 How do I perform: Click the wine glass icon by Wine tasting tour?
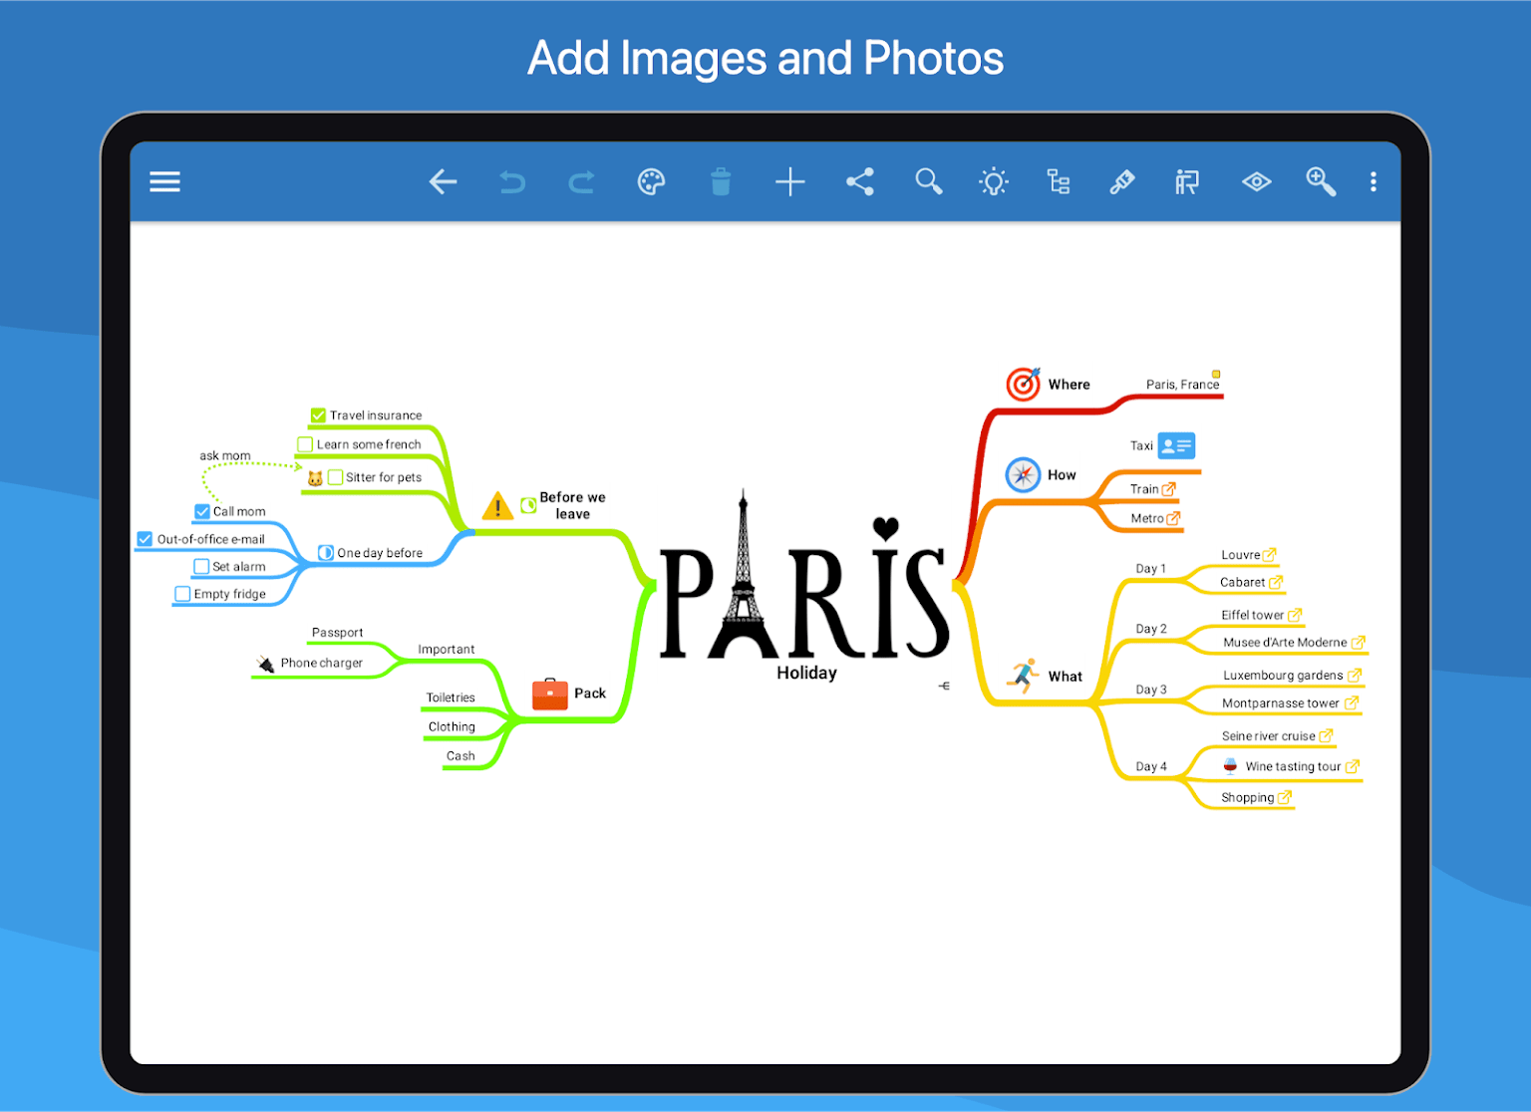click(x=1230, y=766)
